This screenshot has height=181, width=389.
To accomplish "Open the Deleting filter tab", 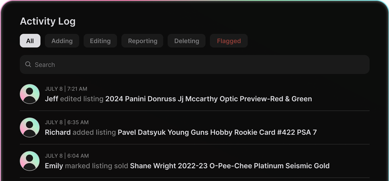I will 187,41.
